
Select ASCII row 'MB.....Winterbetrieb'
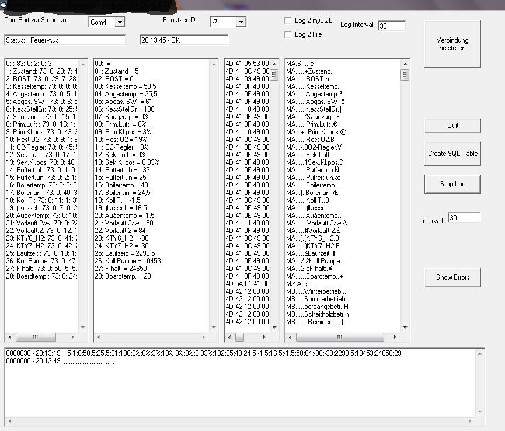[316, 291]
